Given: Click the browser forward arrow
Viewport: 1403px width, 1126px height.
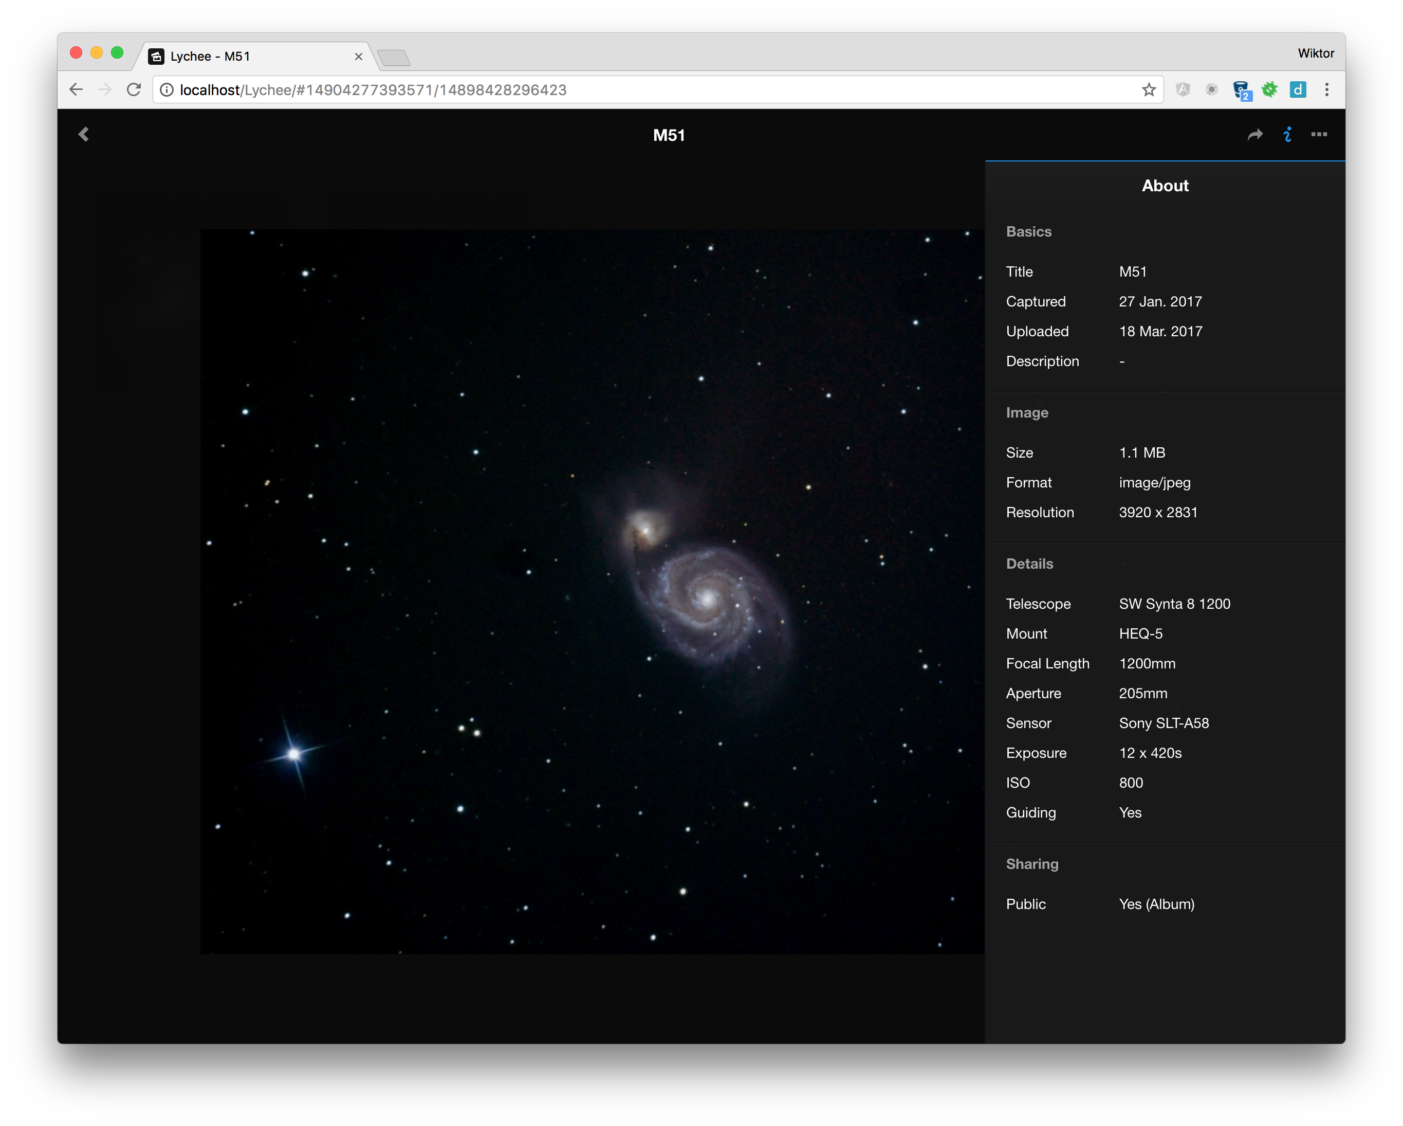Looking at the screenshot, I should 105,90.
